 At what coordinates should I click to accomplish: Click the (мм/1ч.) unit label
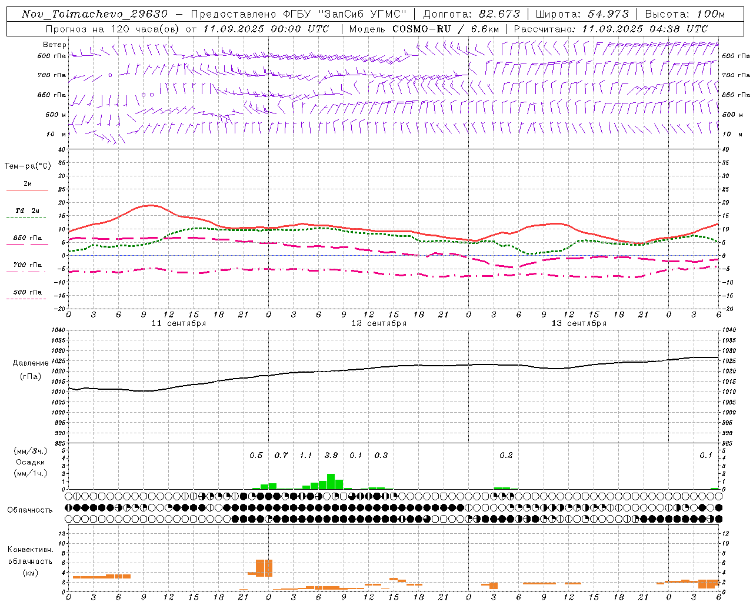pyautogui.click(x=31, y=473)
